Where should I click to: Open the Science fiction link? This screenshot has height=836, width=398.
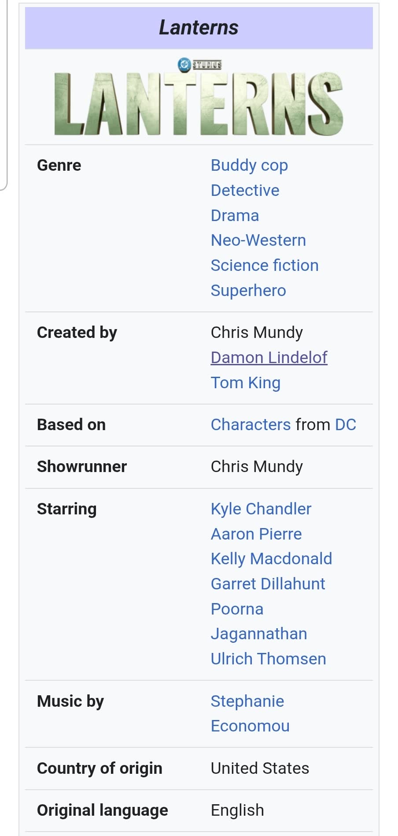point(265,266)
